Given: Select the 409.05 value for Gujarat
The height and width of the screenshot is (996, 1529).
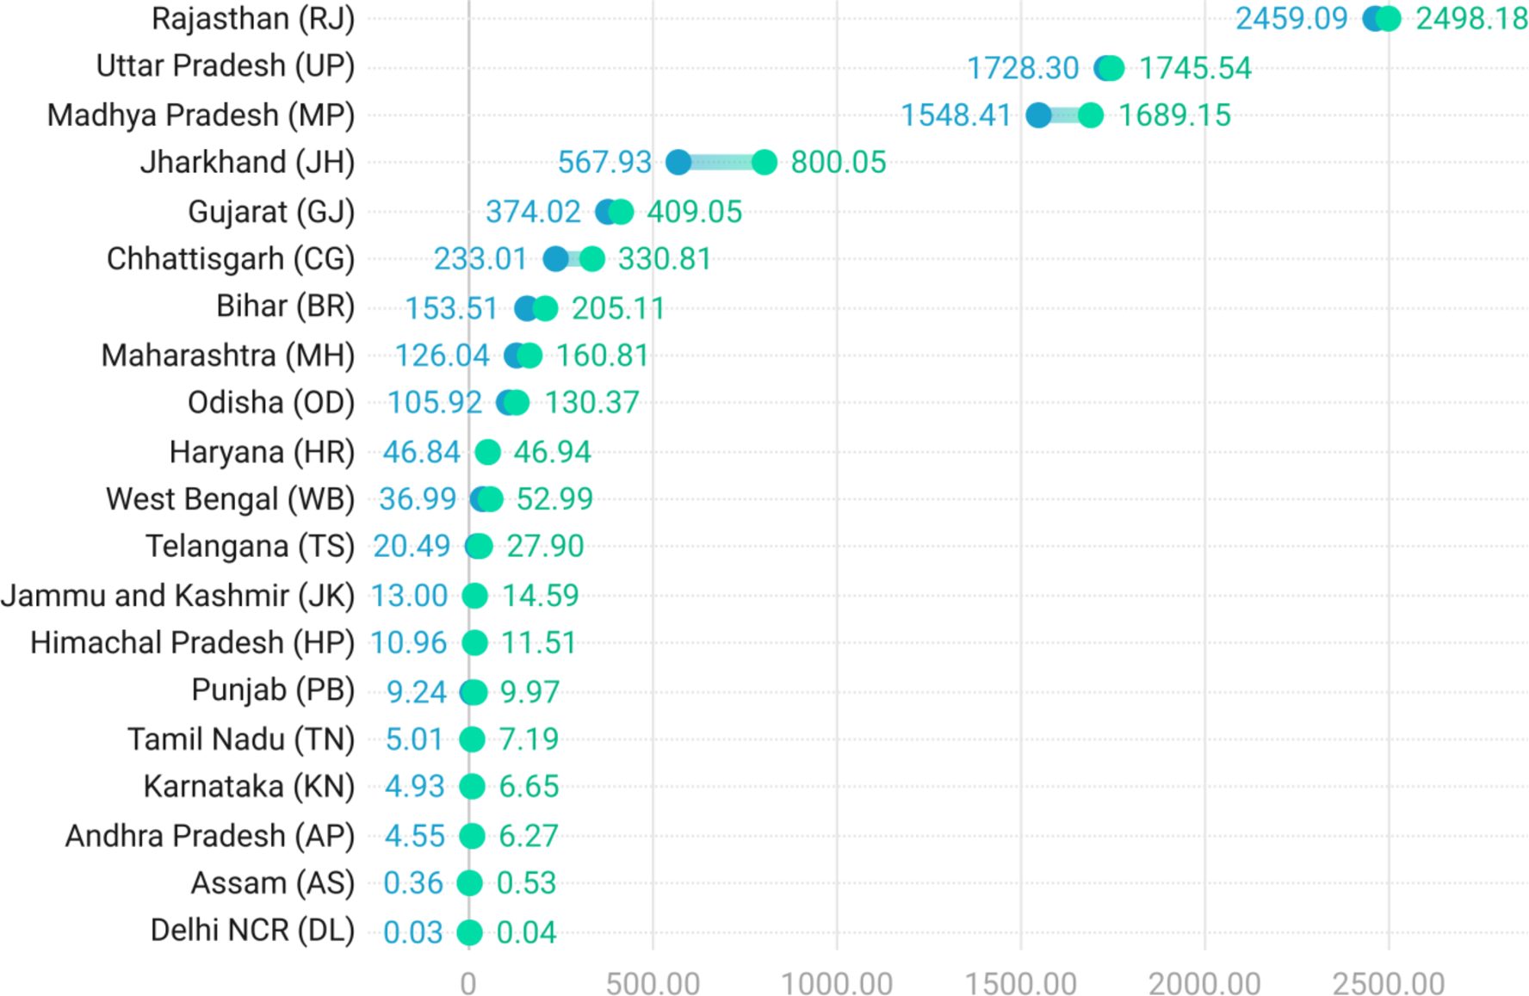Looking at the screenshot, I should [x=694, y=212].
